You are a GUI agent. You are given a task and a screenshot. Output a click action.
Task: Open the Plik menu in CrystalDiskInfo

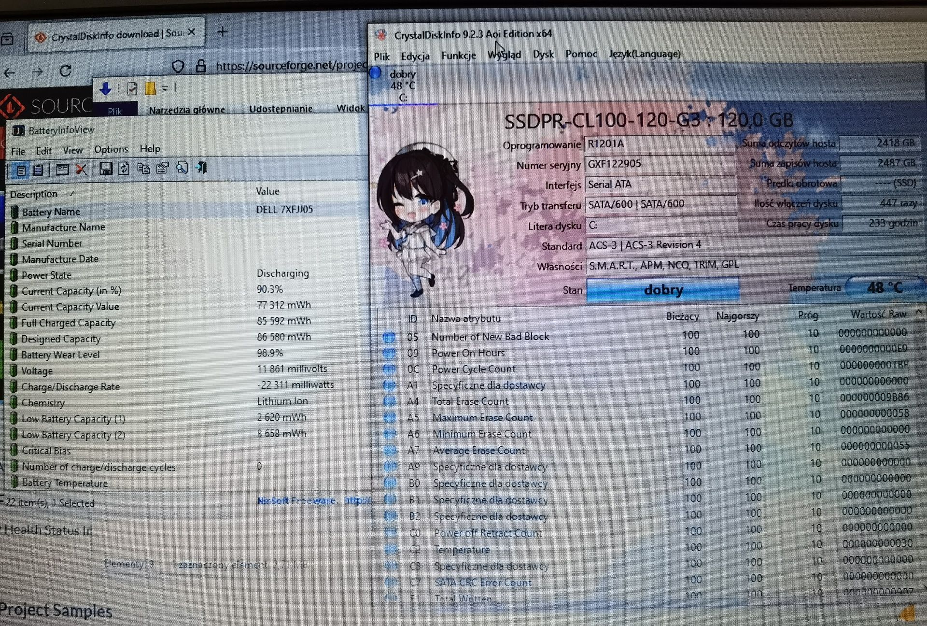pos(381,57)
